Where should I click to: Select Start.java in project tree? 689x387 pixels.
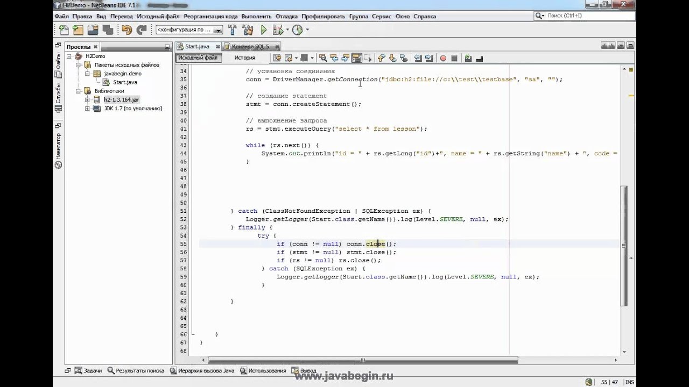tap(125, 82)
